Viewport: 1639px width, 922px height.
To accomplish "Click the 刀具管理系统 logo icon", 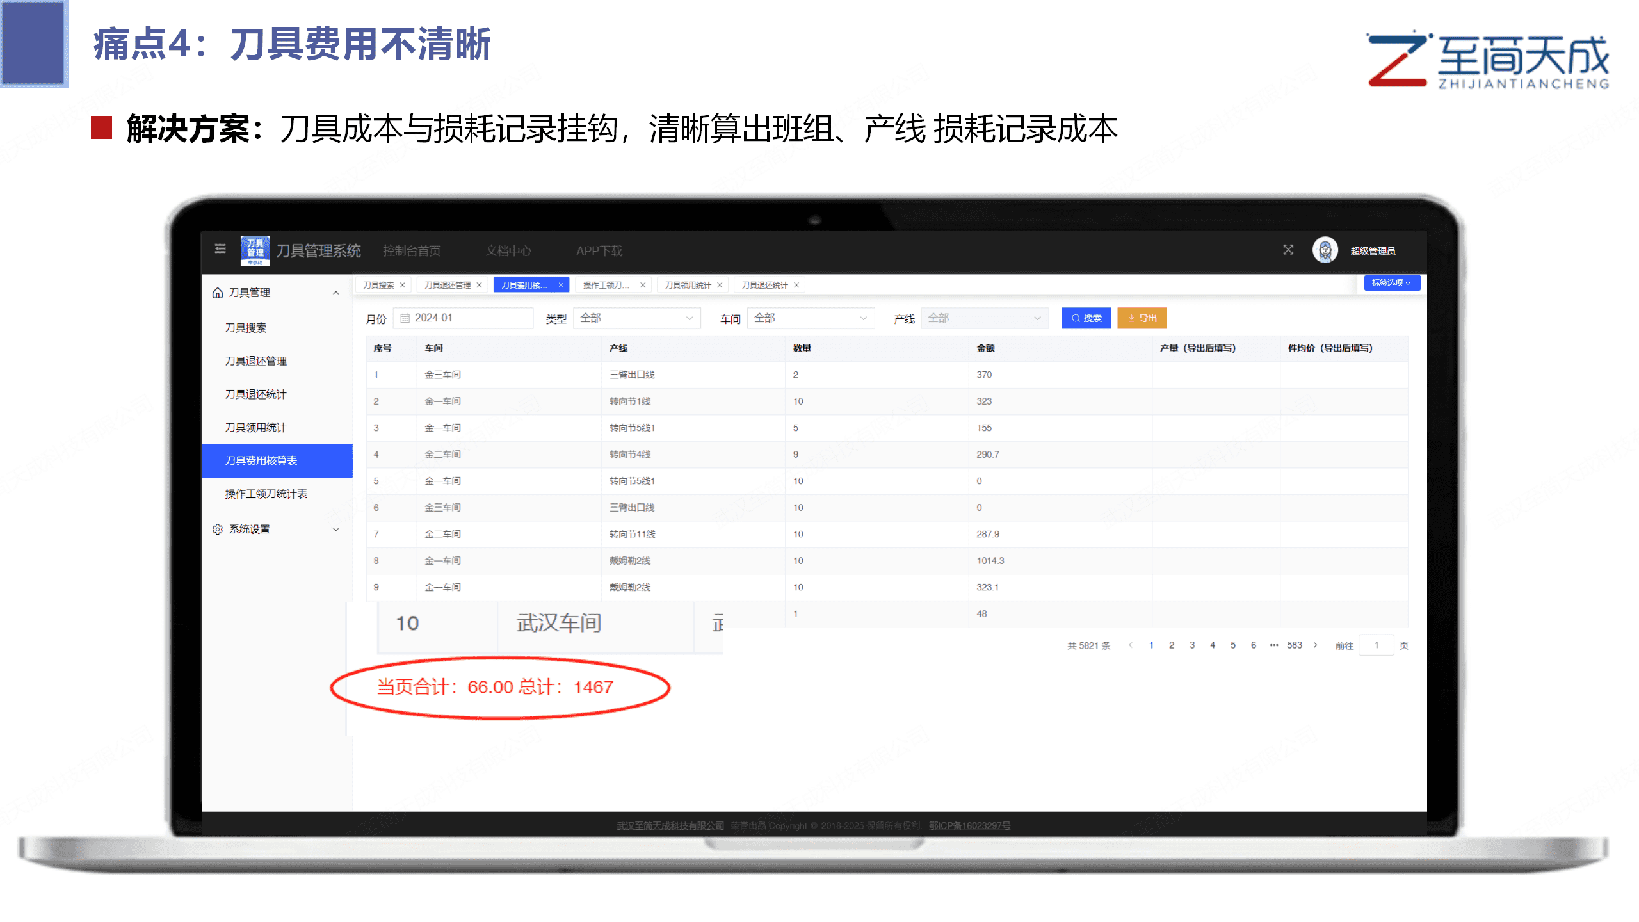I will click(255, 250).
